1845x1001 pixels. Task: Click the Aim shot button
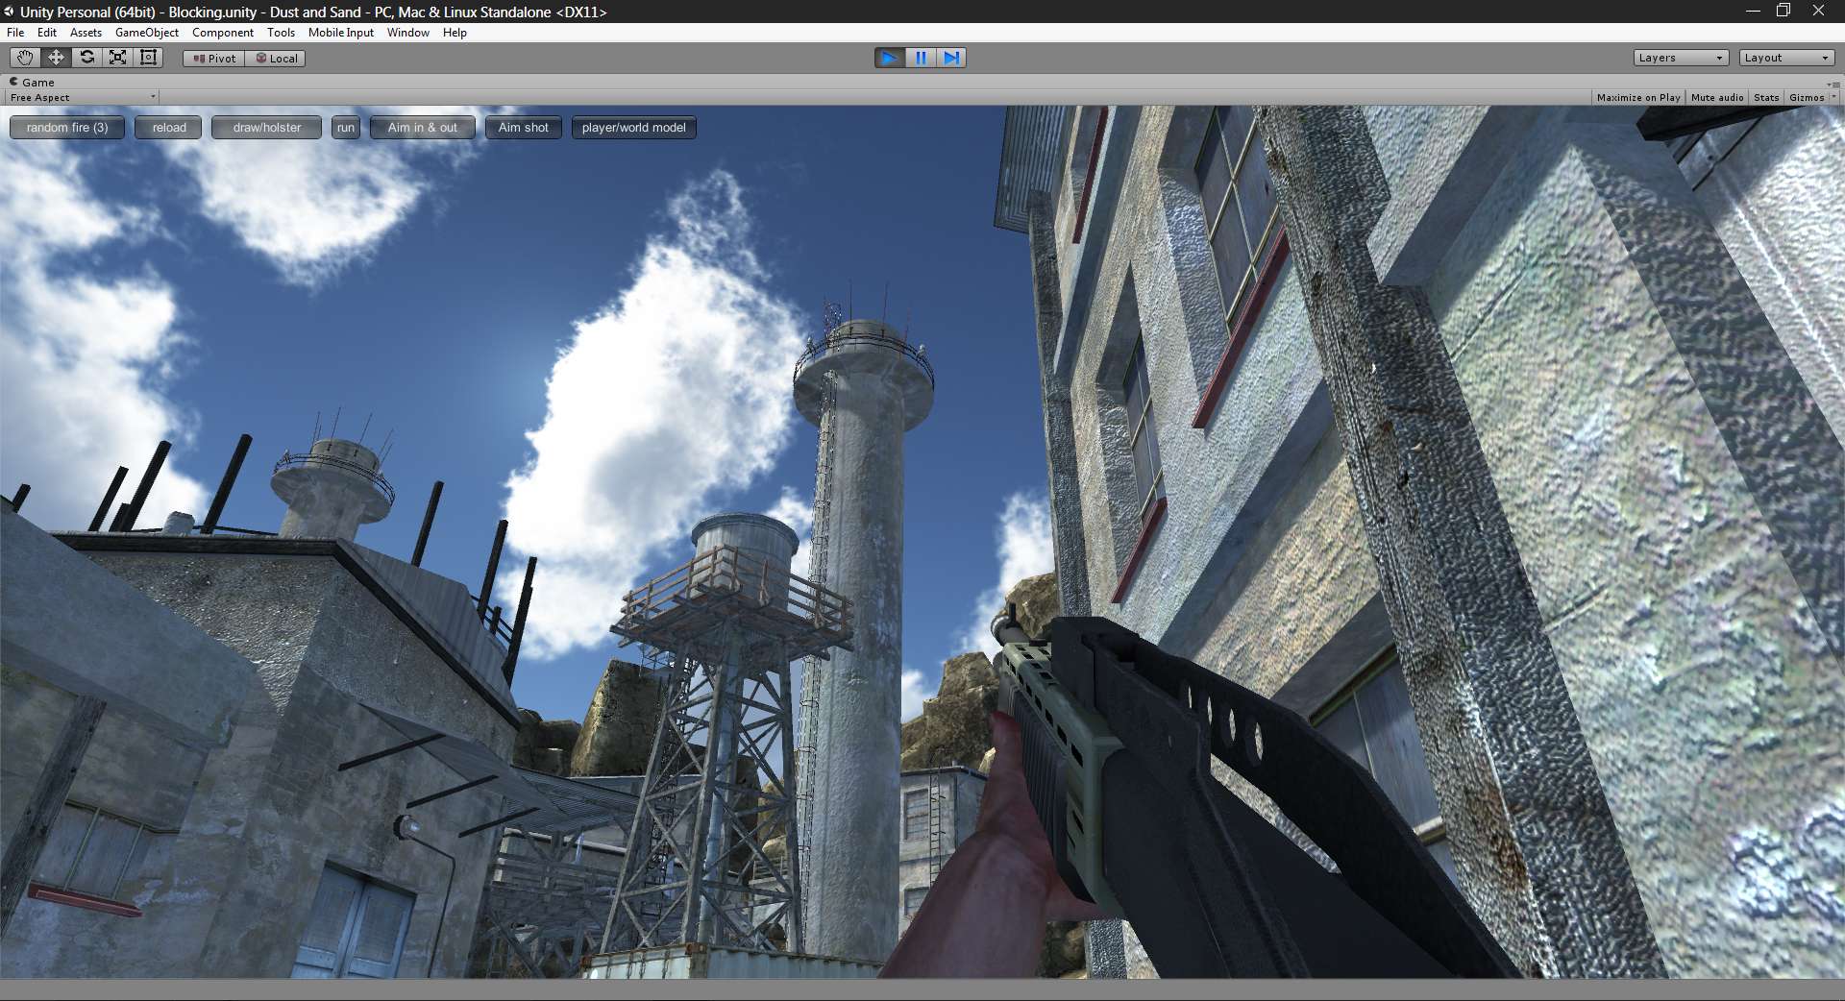[x=524, y=128]
